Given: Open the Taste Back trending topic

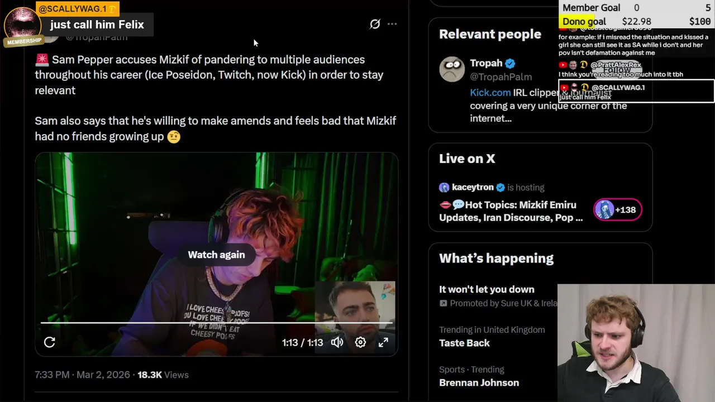Looking at the screenshot, I should tap(464, 343).
